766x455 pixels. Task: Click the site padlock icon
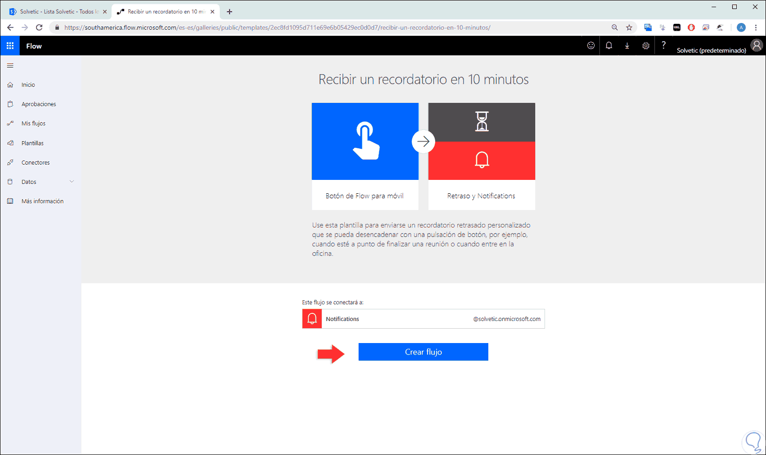[57, 27]
